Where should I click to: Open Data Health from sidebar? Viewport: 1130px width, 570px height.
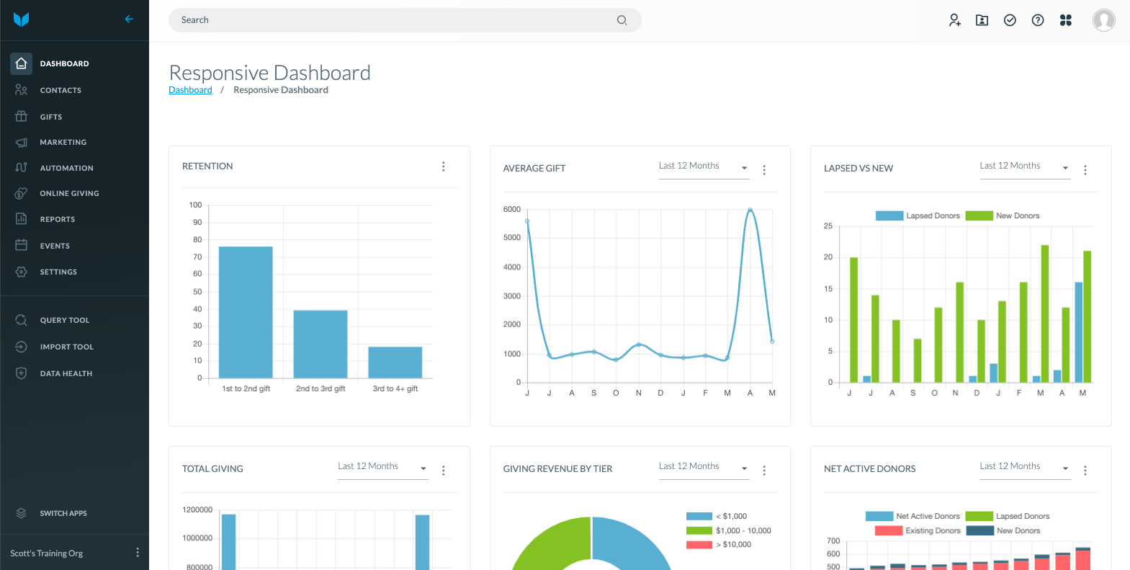click(66, 374)
